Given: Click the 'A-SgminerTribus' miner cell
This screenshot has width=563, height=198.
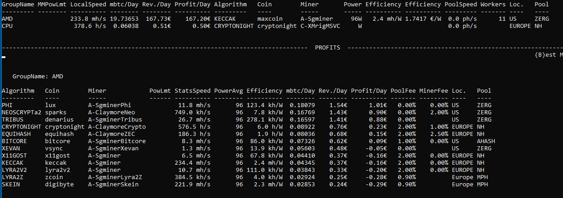Looking at the screenshot, I should [x=115, y=120].
